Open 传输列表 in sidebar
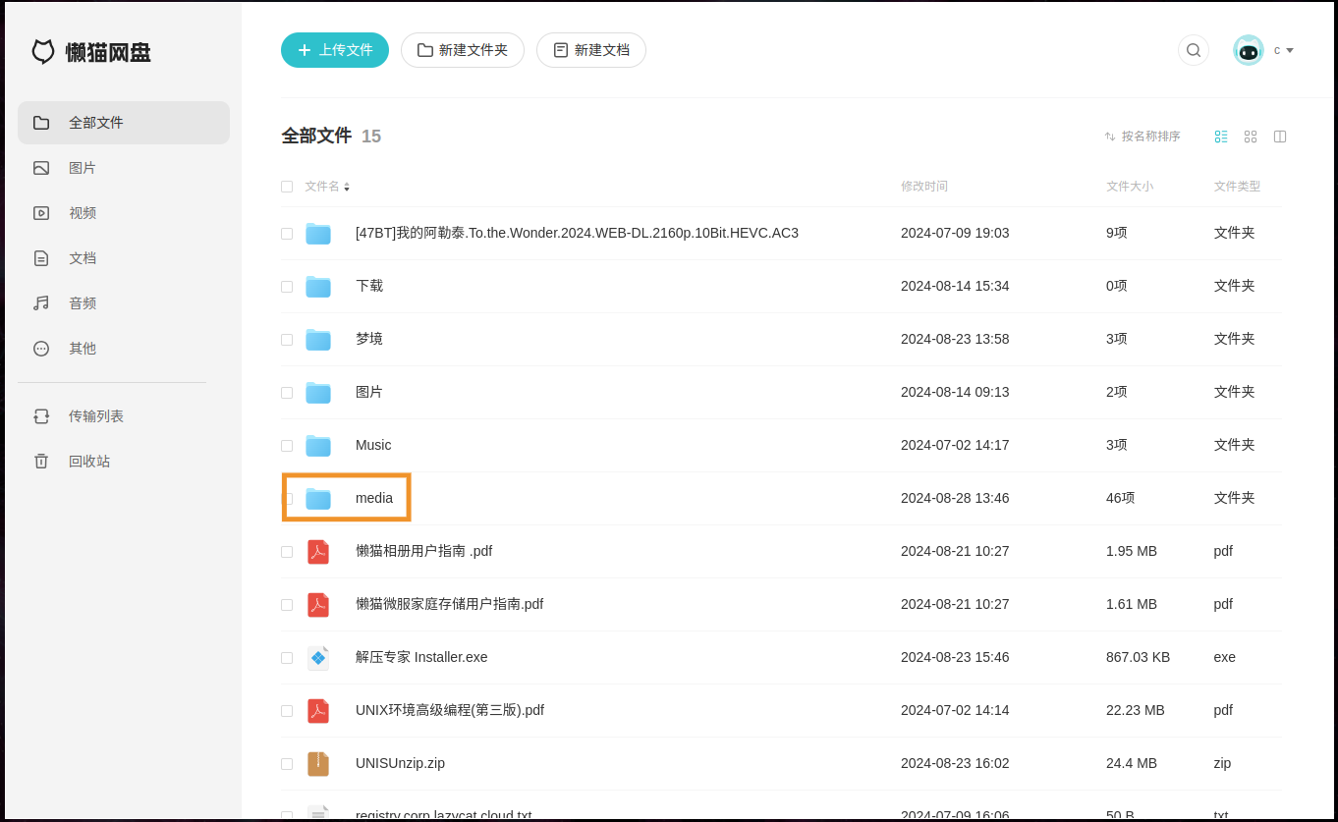The image size is (1338, 822). (124, 416)
